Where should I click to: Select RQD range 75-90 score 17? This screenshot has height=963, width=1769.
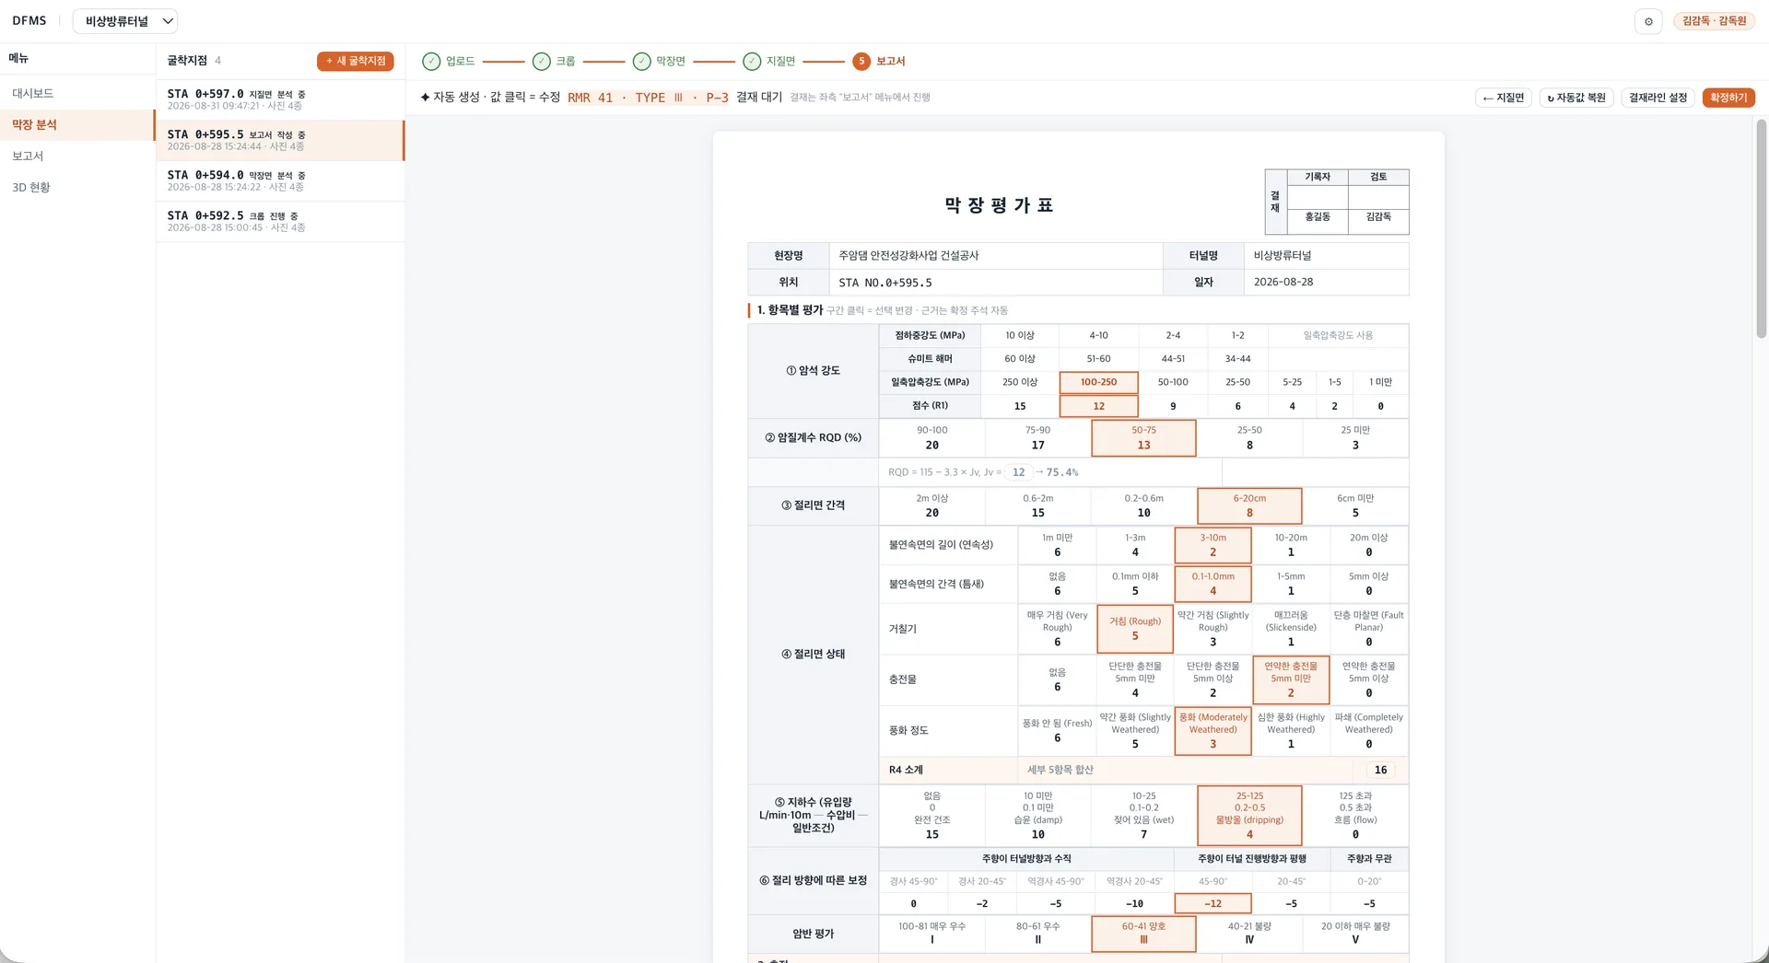pos(1037,438)
